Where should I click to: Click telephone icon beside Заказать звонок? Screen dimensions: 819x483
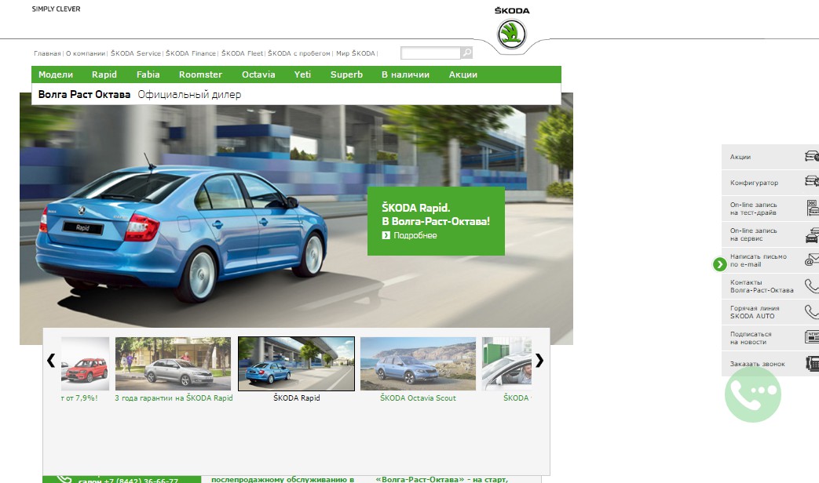(x=812, y=364)
